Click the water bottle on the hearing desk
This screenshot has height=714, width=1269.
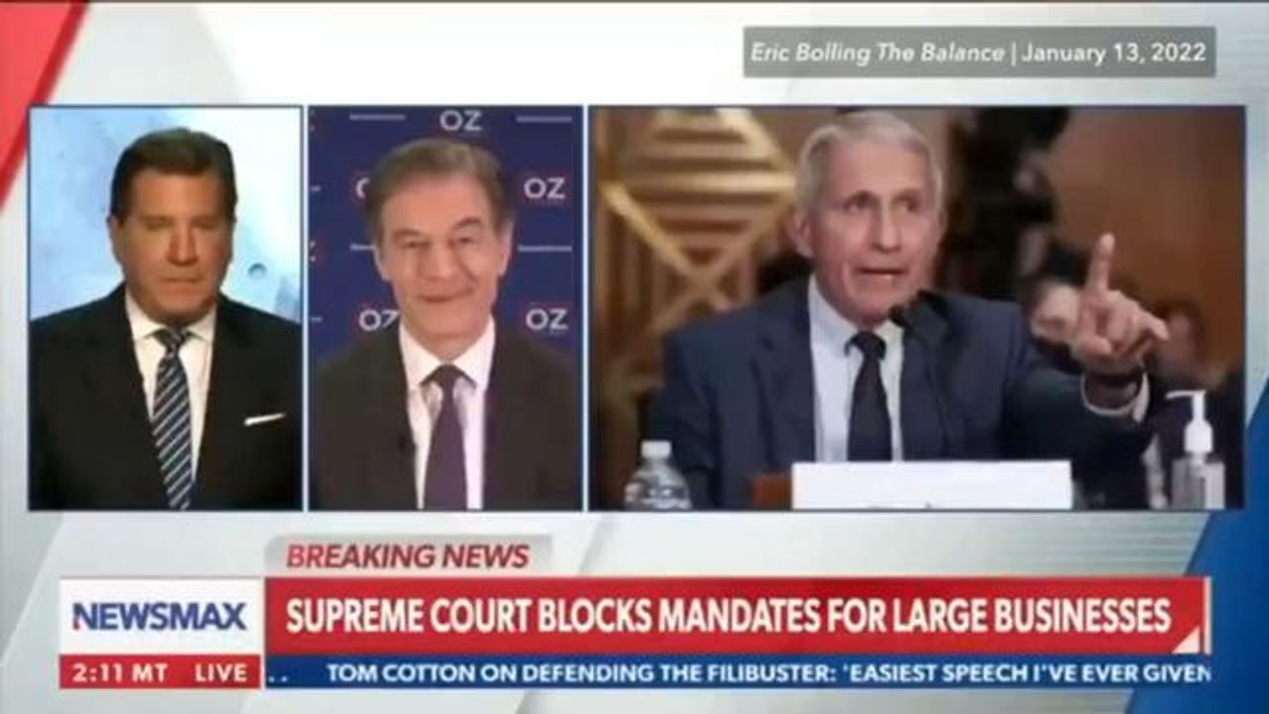point(656,476)
